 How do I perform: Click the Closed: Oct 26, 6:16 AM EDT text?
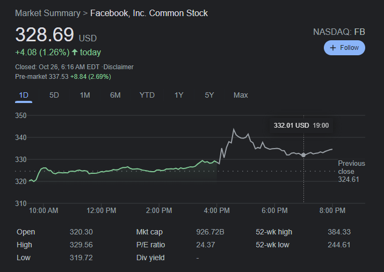[57, 67]
